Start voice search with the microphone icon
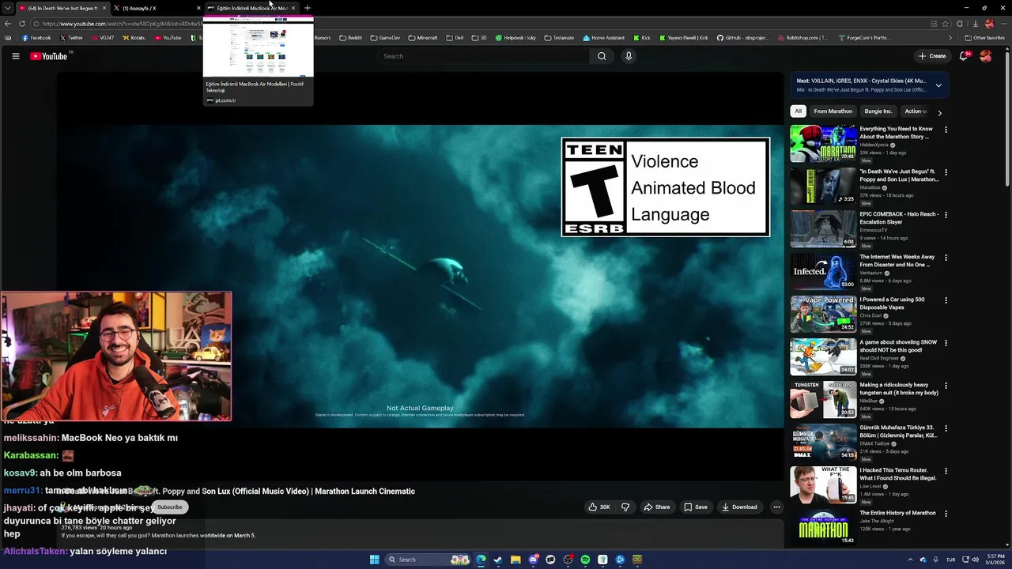The image size is (1012, 569). coord(629,56)
